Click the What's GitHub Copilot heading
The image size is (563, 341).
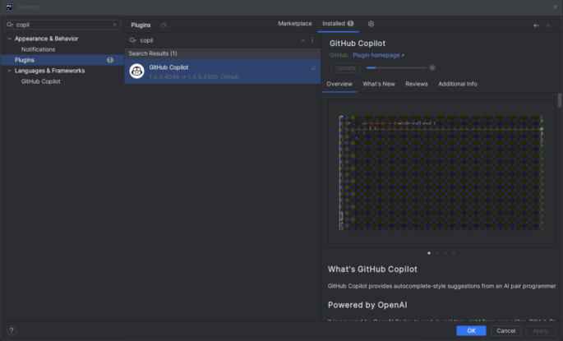point(372,270)
